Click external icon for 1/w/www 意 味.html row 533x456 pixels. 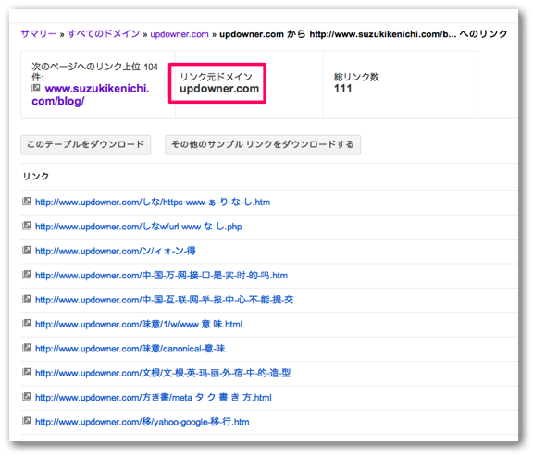(x=27, y=323)
